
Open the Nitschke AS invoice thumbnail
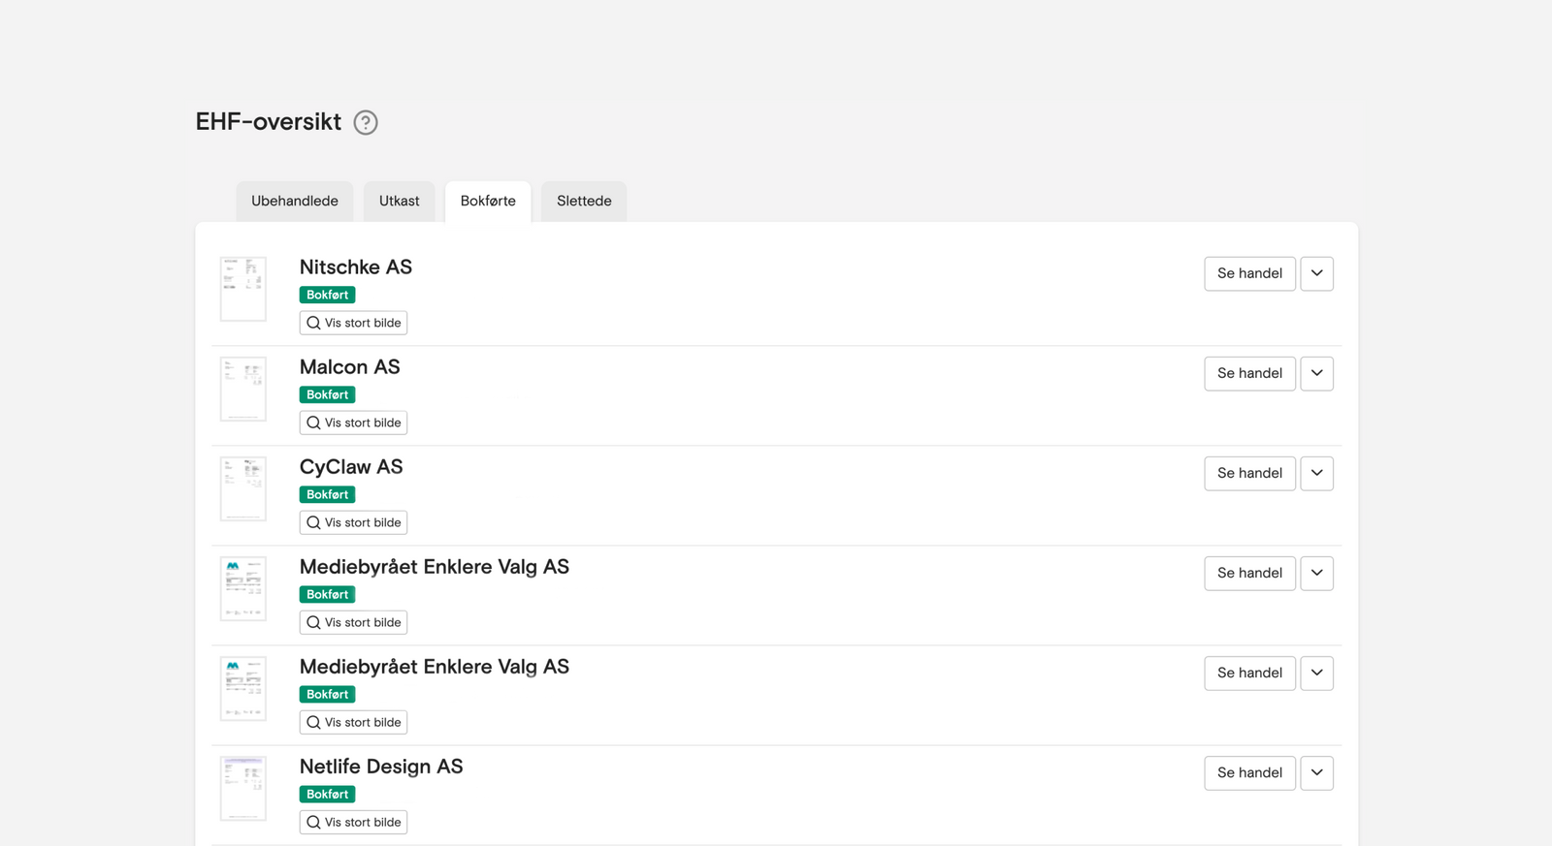point(243,289)
